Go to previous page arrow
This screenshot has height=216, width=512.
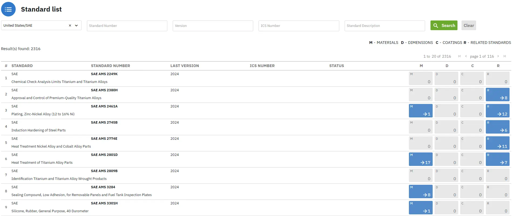(466, 56)
